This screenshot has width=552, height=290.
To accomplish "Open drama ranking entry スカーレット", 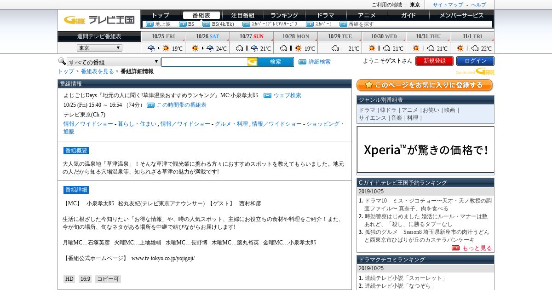I will (406, 278).
